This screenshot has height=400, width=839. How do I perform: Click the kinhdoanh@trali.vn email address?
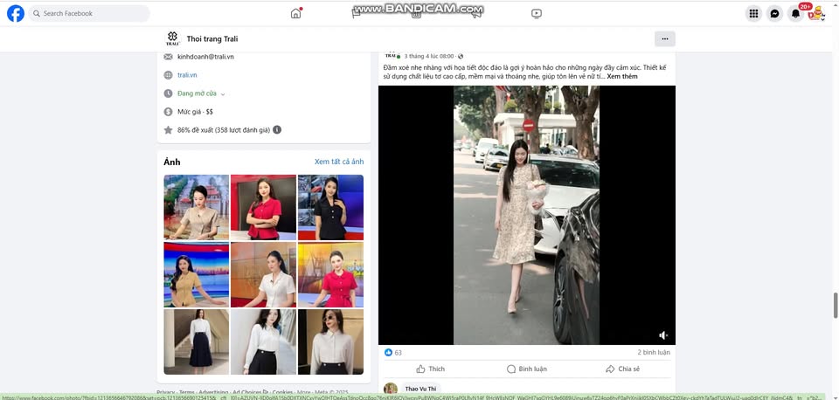[205, 57]
